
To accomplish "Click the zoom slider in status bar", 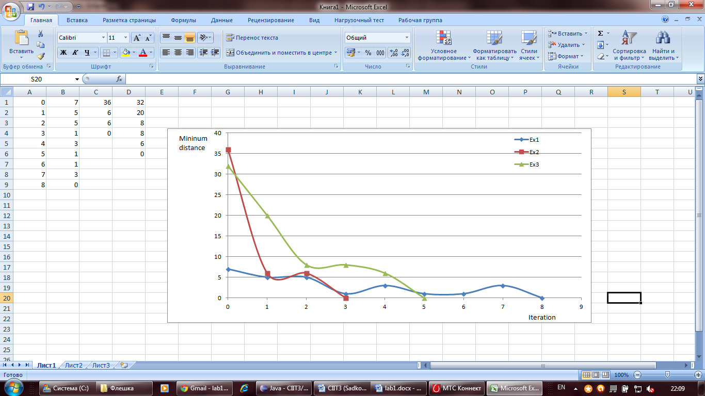I will click(x=667, y=375).
